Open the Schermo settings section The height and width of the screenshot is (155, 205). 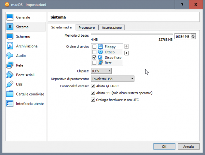coord(26,36)
